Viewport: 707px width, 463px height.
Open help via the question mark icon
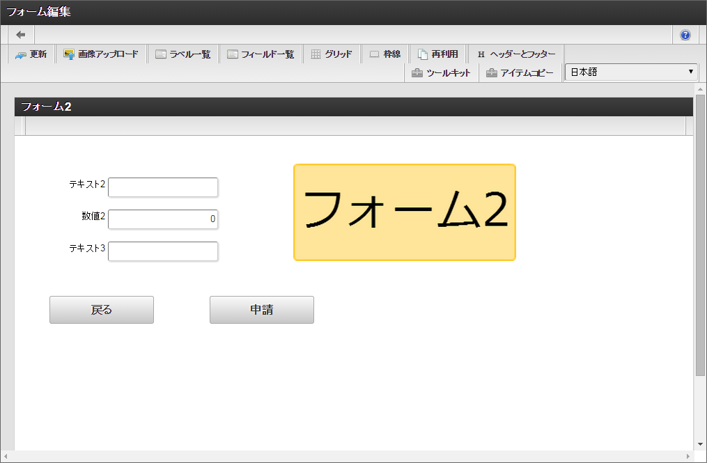(x=685, y=34)
